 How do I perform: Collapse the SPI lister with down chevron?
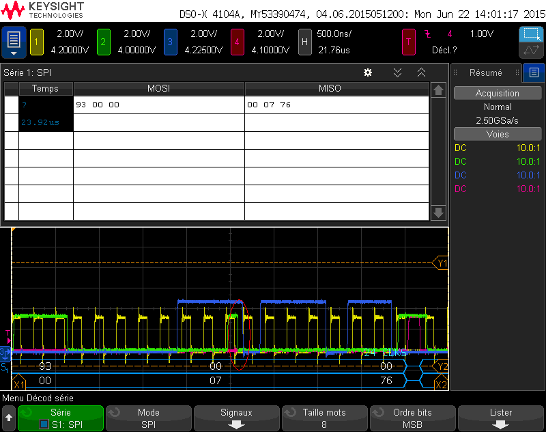coord(397,72)
